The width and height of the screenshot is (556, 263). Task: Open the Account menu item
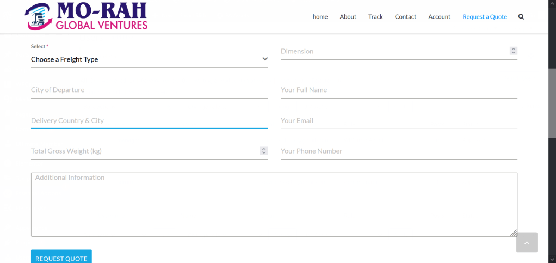tap(439, 17)
